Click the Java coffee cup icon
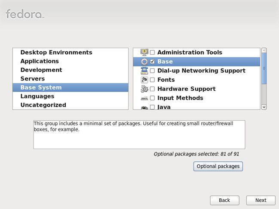The width and height of the screenshot is (279, 209). [144, 107]
